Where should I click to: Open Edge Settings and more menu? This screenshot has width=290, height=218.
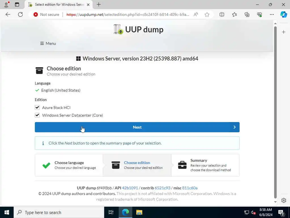click(272, 14)
